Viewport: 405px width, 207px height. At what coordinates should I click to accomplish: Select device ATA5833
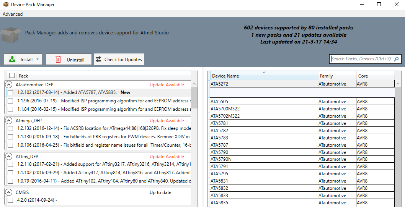302,195
